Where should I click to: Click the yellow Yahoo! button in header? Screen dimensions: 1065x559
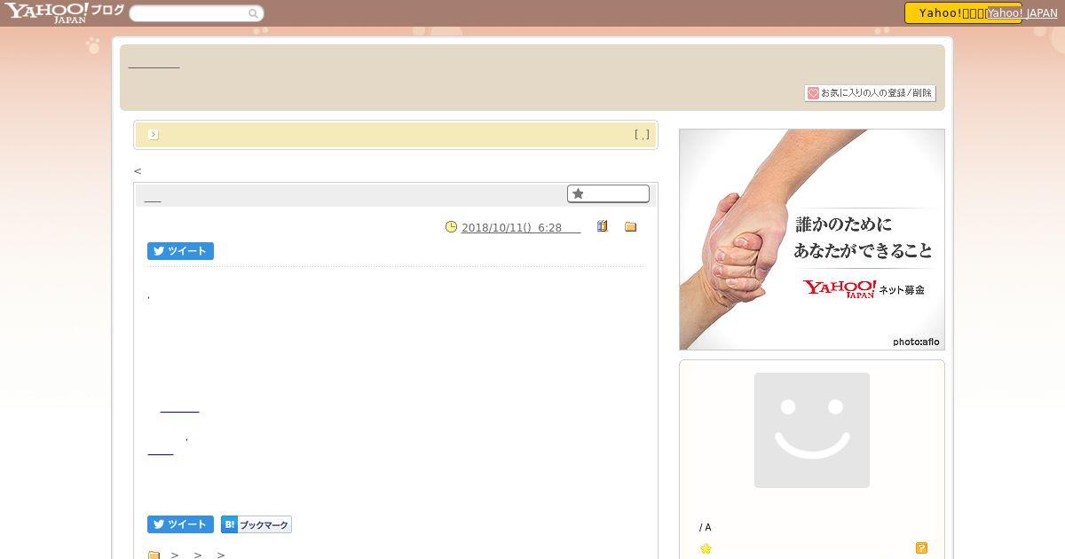pos(945,13)
